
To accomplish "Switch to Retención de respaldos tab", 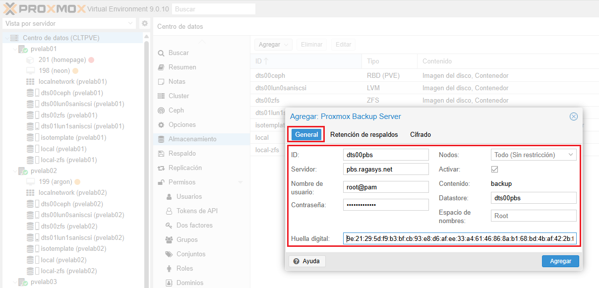I will coord(364,135).
